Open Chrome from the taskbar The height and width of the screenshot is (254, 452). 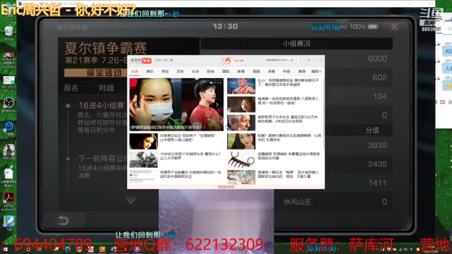click(79, 249)
